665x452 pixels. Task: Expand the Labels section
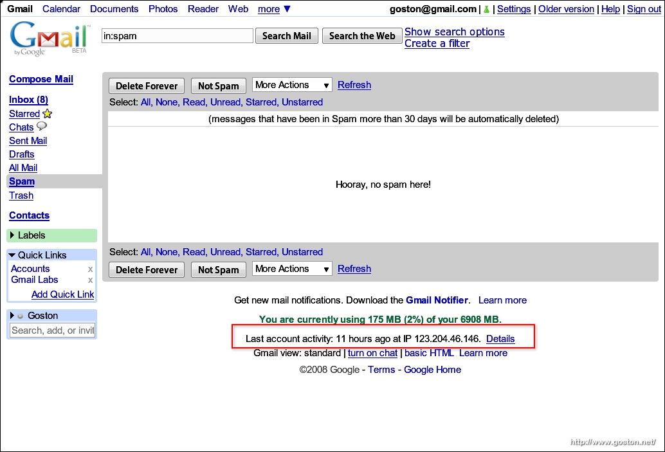(x=12, y=235)
